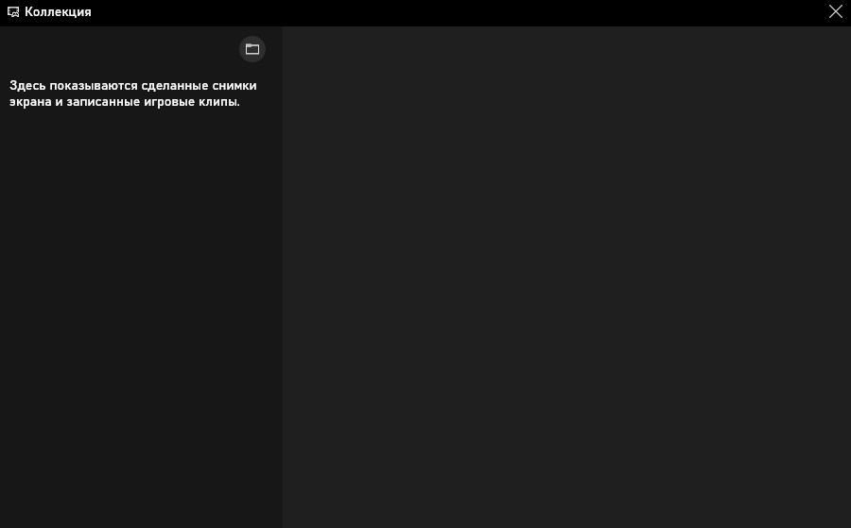Click the word "снимки" in the message
The width and height of the screenshot is (851, 528).
click(x=234, y=86)
